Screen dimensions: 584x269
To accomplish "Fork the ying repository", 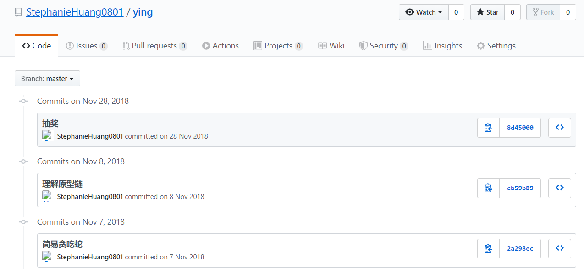I will click(543, 12).
